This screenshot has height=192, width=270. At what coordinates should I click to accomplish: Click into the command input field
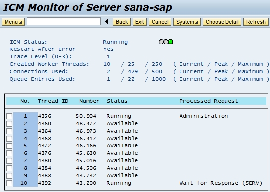pos(64,22)
